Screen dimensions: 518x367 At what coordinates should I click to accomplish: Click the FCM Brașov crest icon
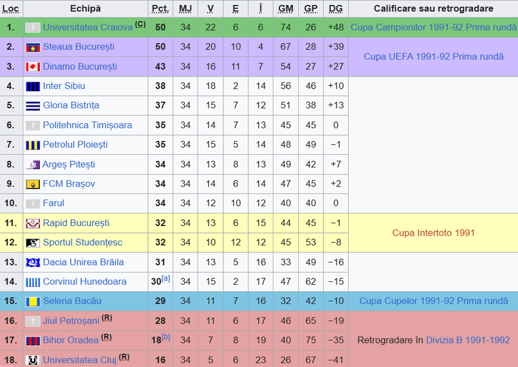pyautogui.click(x=33, y=184)
